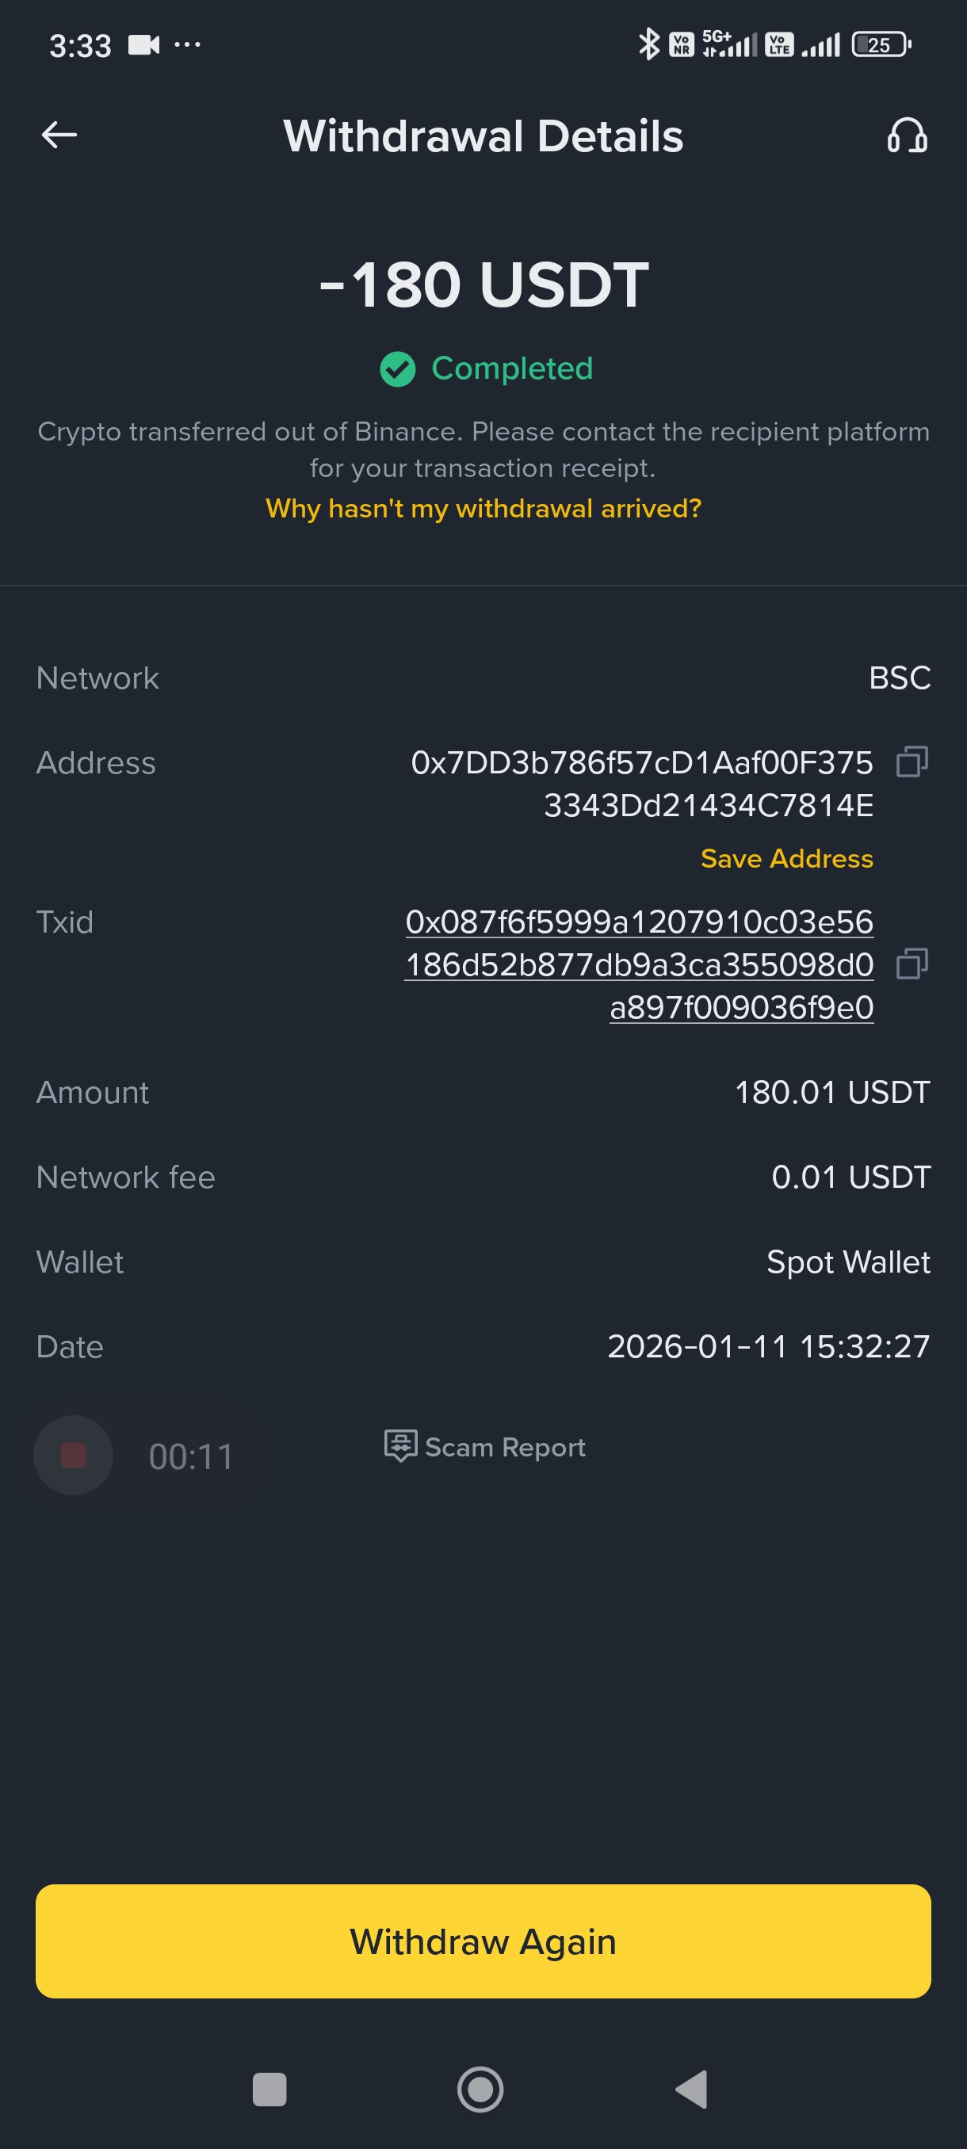967x2149 pixels.
Task: Tap Save Address link
Action: tap(786, 858)
